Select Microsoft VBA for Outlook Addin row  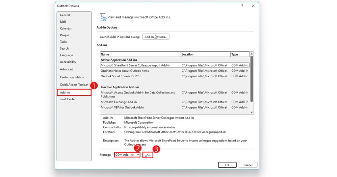(174, 107)
